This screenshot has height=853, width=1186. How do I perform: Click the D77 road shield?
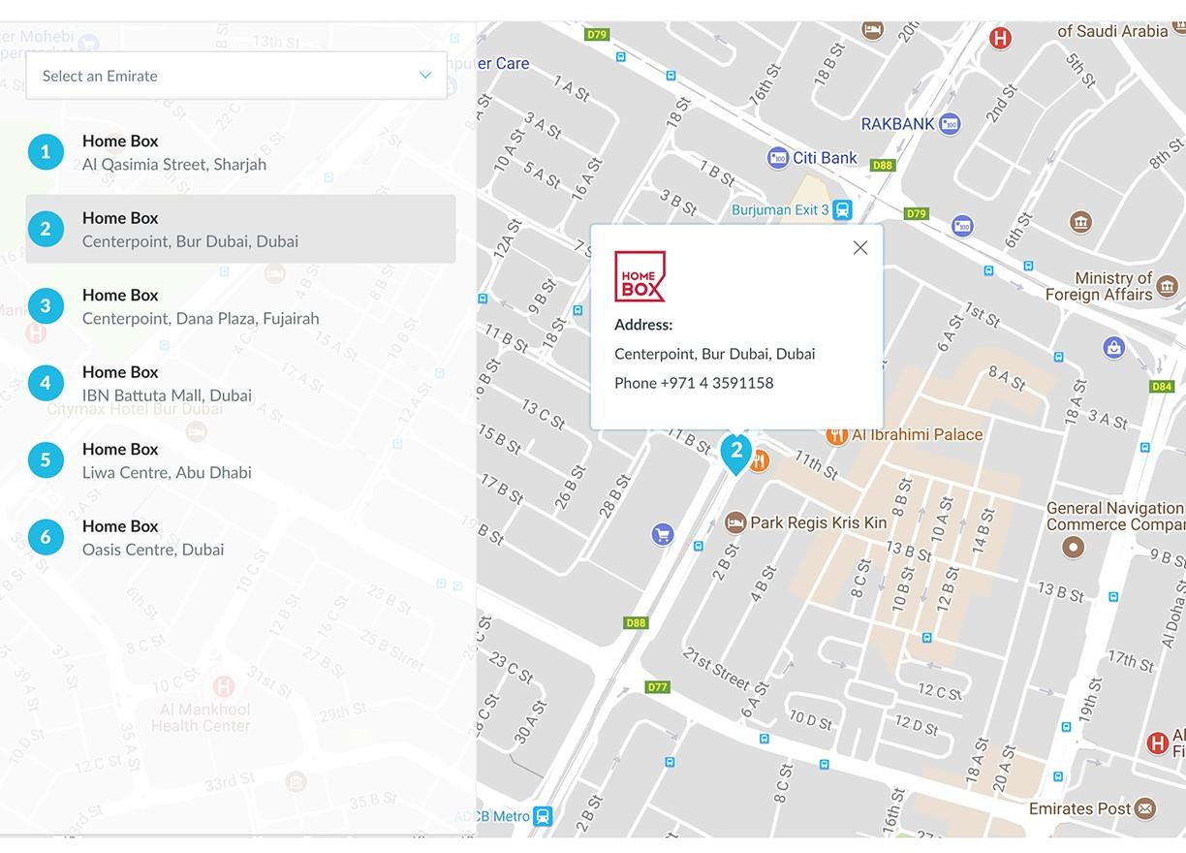pos(658,687)
